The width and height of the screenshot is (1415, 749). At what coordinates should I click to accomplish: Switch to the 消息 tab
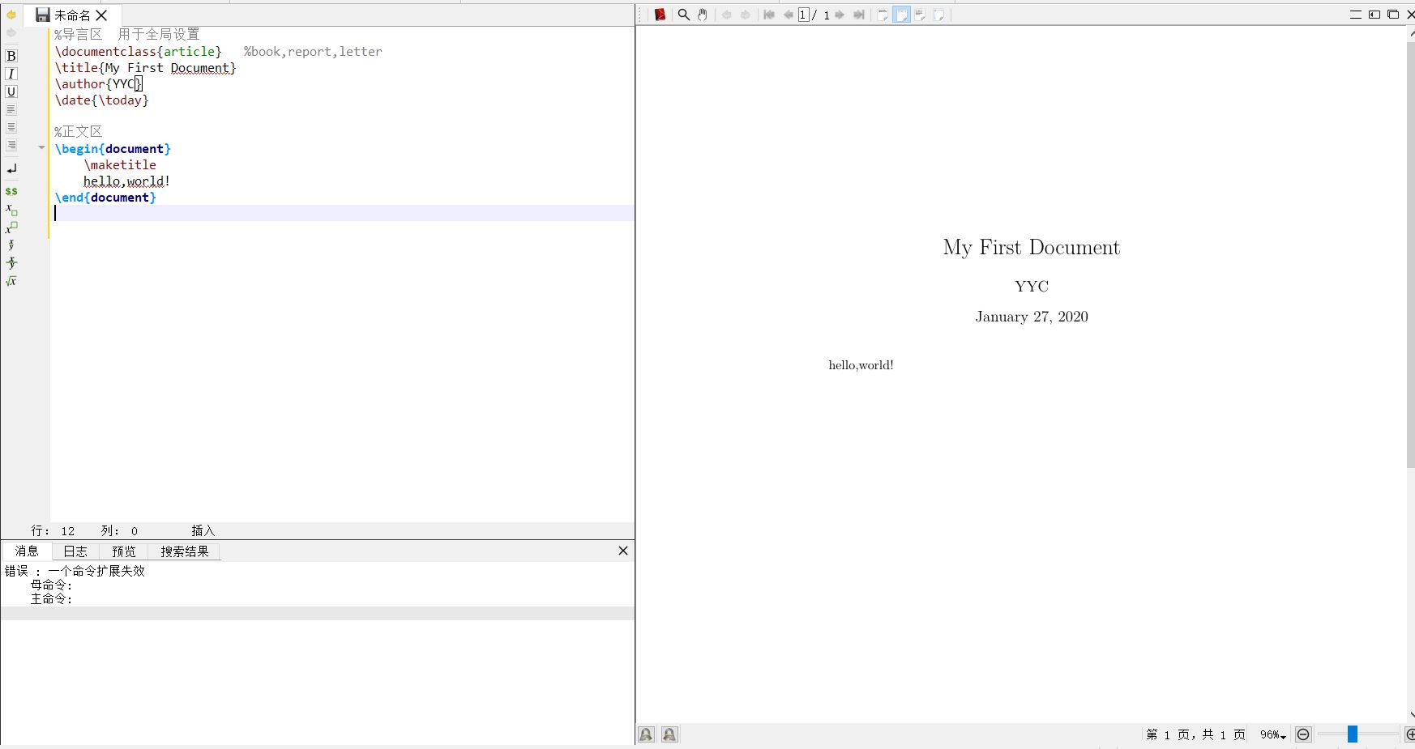coord(27,551)
